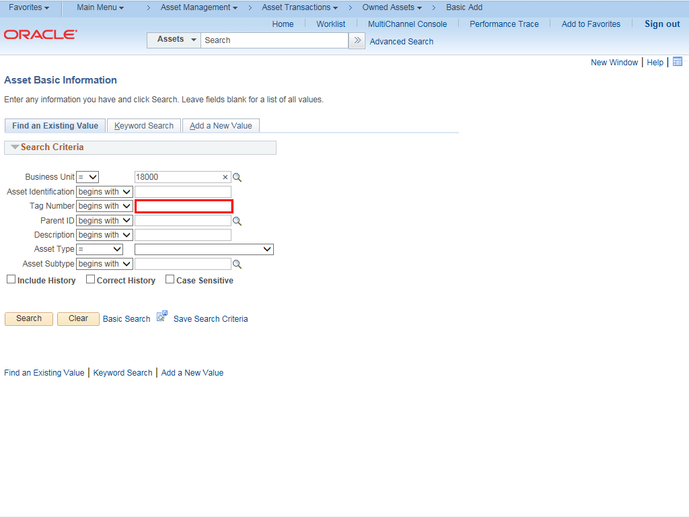
Task: Collapse the Search Criteria section
Action: (15, 147)
